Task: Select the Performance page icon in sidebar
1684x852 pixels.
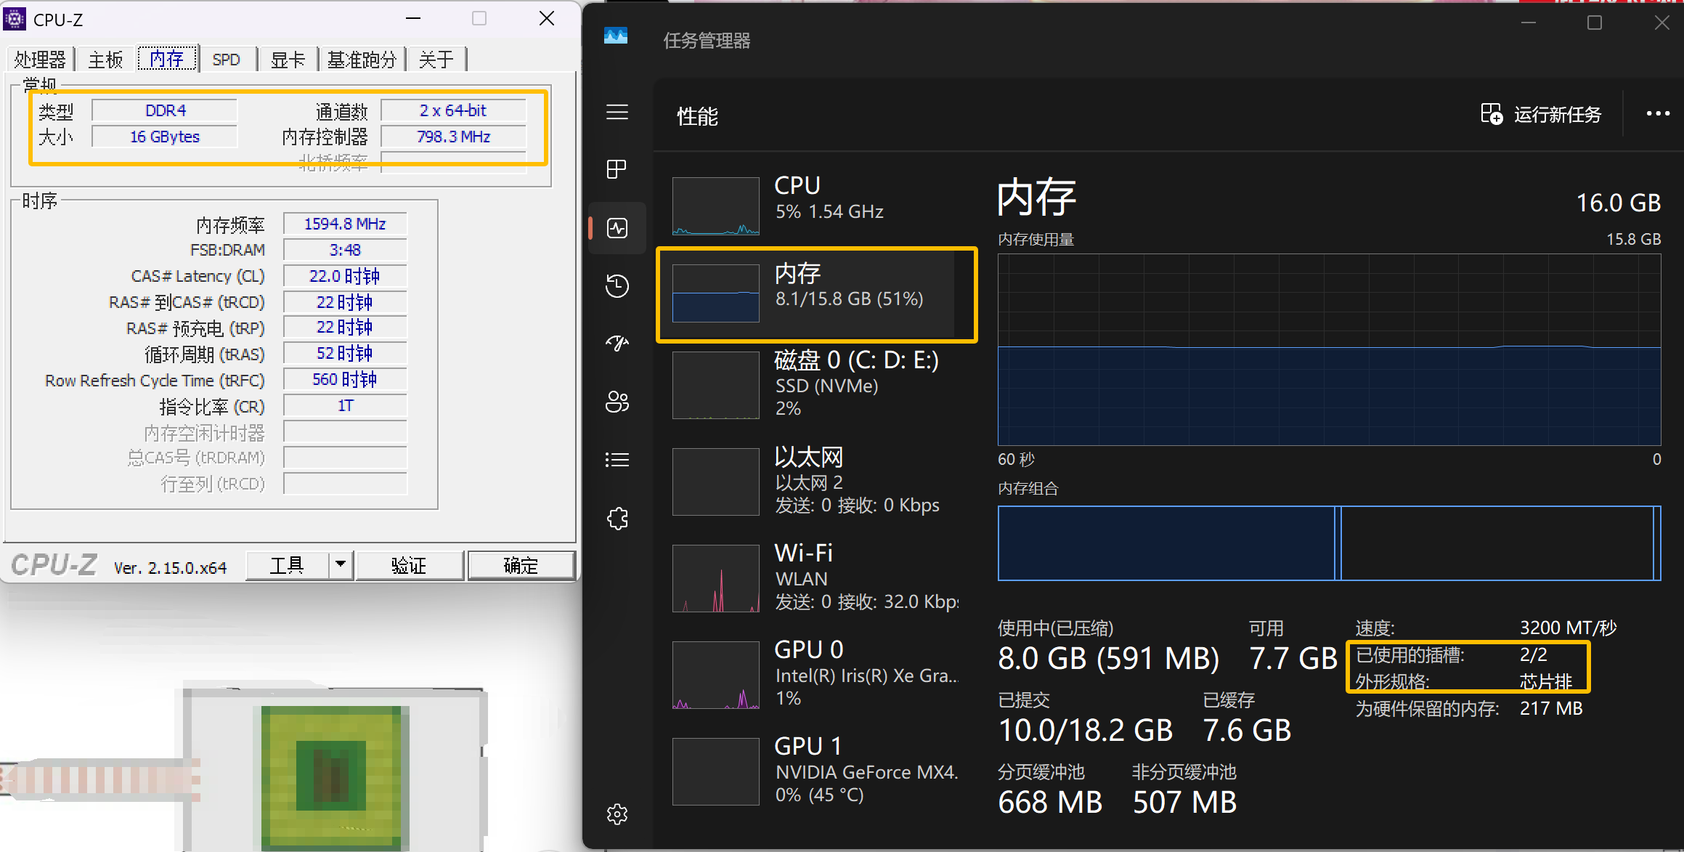Action: [x=617, y=228]
